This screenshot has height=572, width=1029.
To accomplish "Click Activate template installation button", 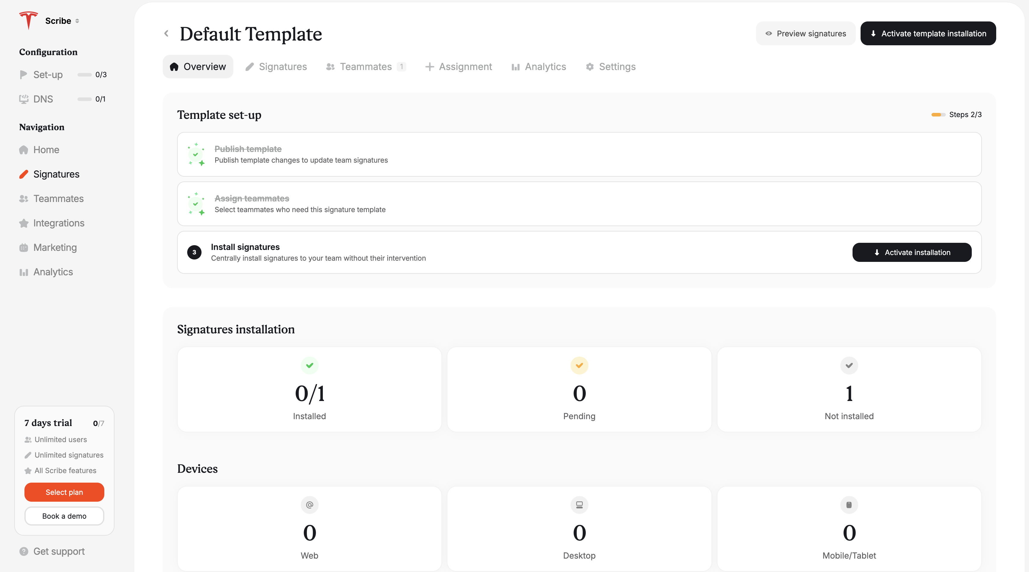I will pos(928,34).
